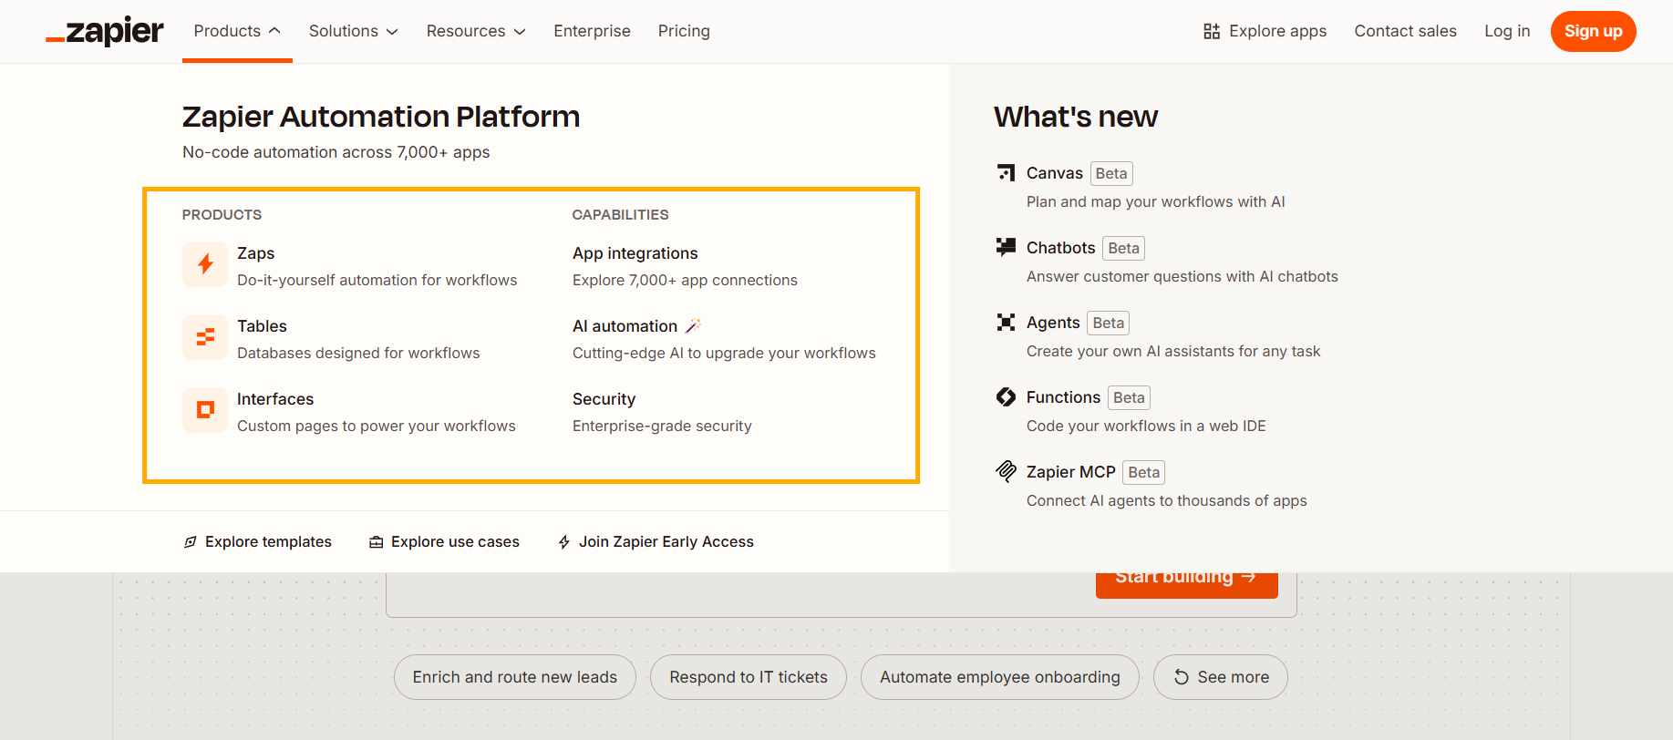
Task: Choose the Enrich and route new leads suggestion
Action: [x=514, y=677]
